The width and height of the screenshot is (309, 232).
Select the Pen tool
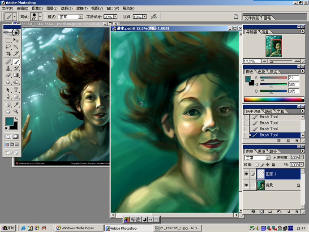click(8, 96)
